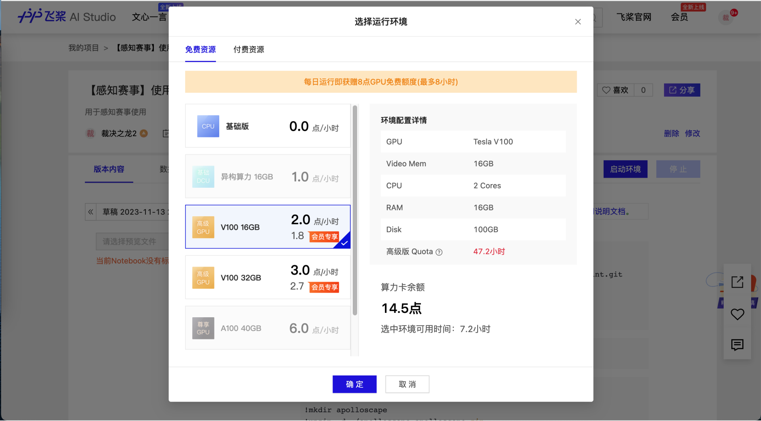Click the share icon on the 分享 button
Image resolution: width=761 pixels, height=421 pixels.
[x=673, y=90]
